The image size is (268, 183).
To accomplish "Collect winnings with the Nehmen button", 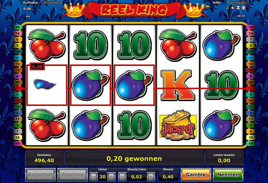I will pos(228,174).
